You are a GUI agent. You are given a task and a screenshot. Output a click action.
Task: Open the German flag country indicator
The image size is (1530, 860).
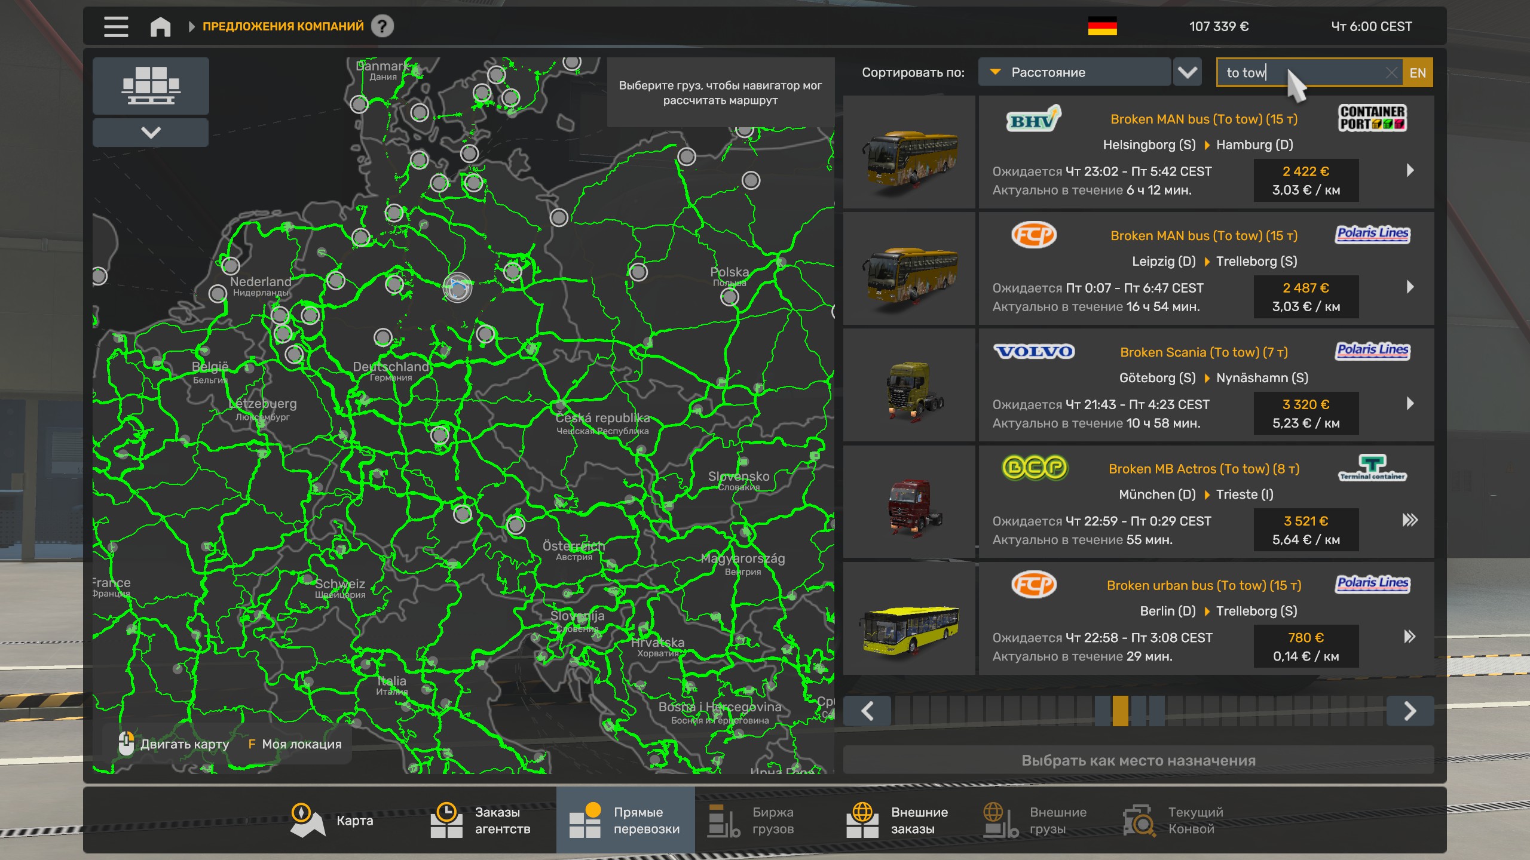(1102, 26)
